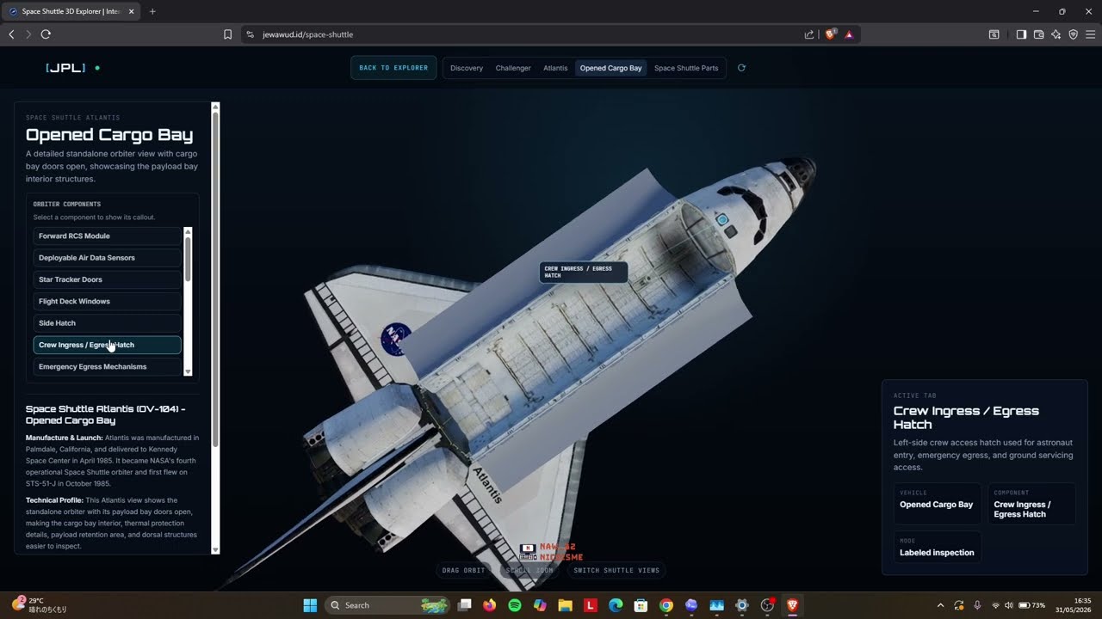1102x619 pixels.
Task: Open Microsoft Store from the taskbar
Action: pyautogui.click(x=641, y=605)
